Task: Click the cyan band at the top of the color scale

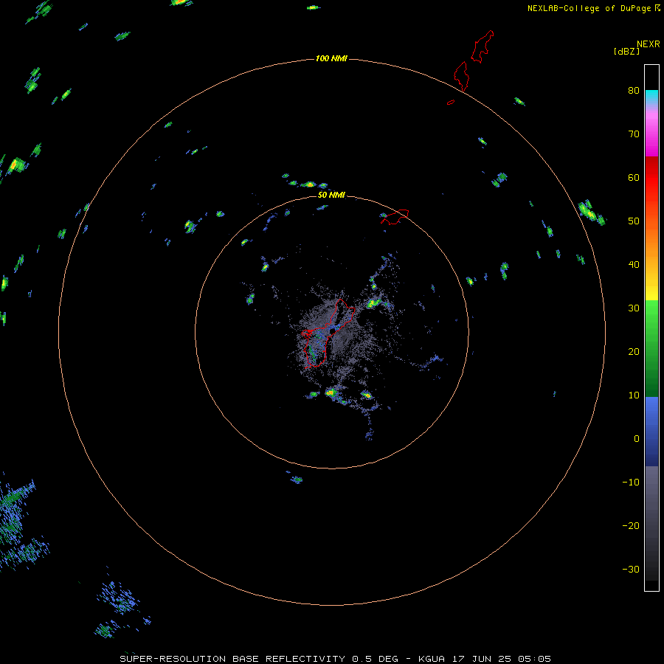Action: coord(651,96)
